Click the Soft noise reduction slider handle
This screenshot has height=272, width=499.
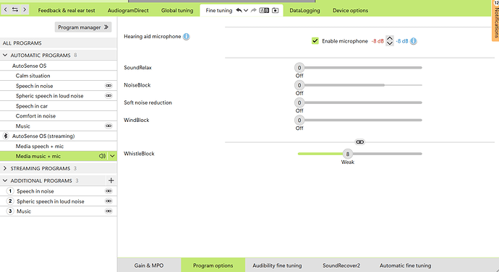pos(299,102)
